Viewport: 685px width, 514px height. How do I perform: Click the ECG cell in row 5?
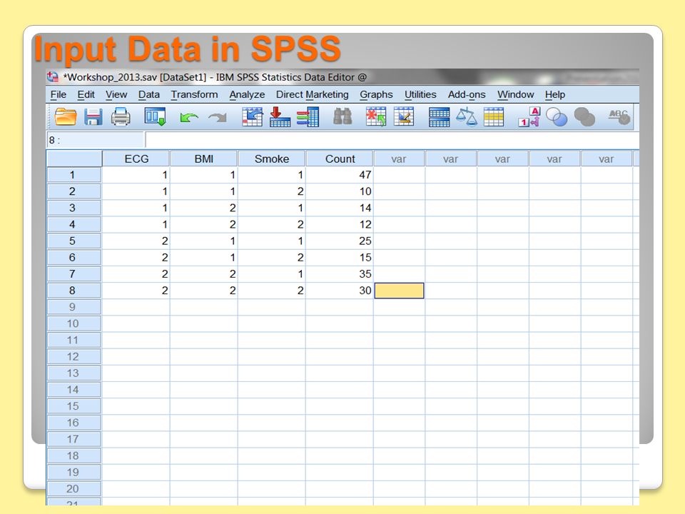[x=136, y=241]
